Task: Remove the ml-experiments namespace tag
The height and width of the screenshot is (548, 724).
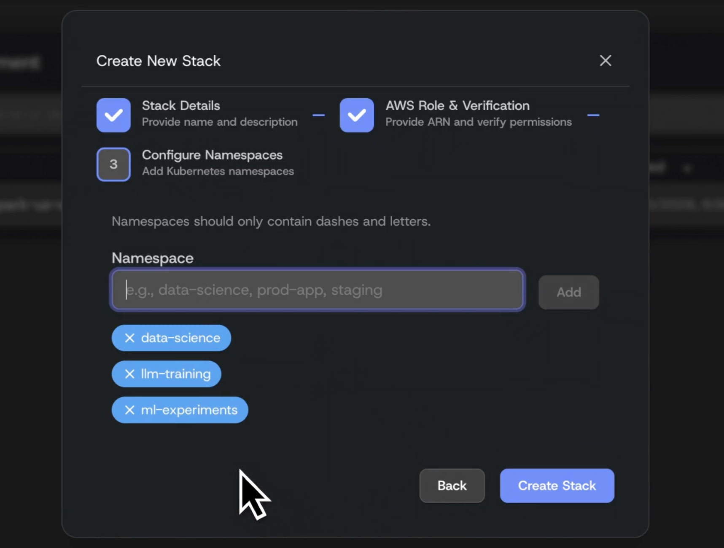Action: coord(129,410)
